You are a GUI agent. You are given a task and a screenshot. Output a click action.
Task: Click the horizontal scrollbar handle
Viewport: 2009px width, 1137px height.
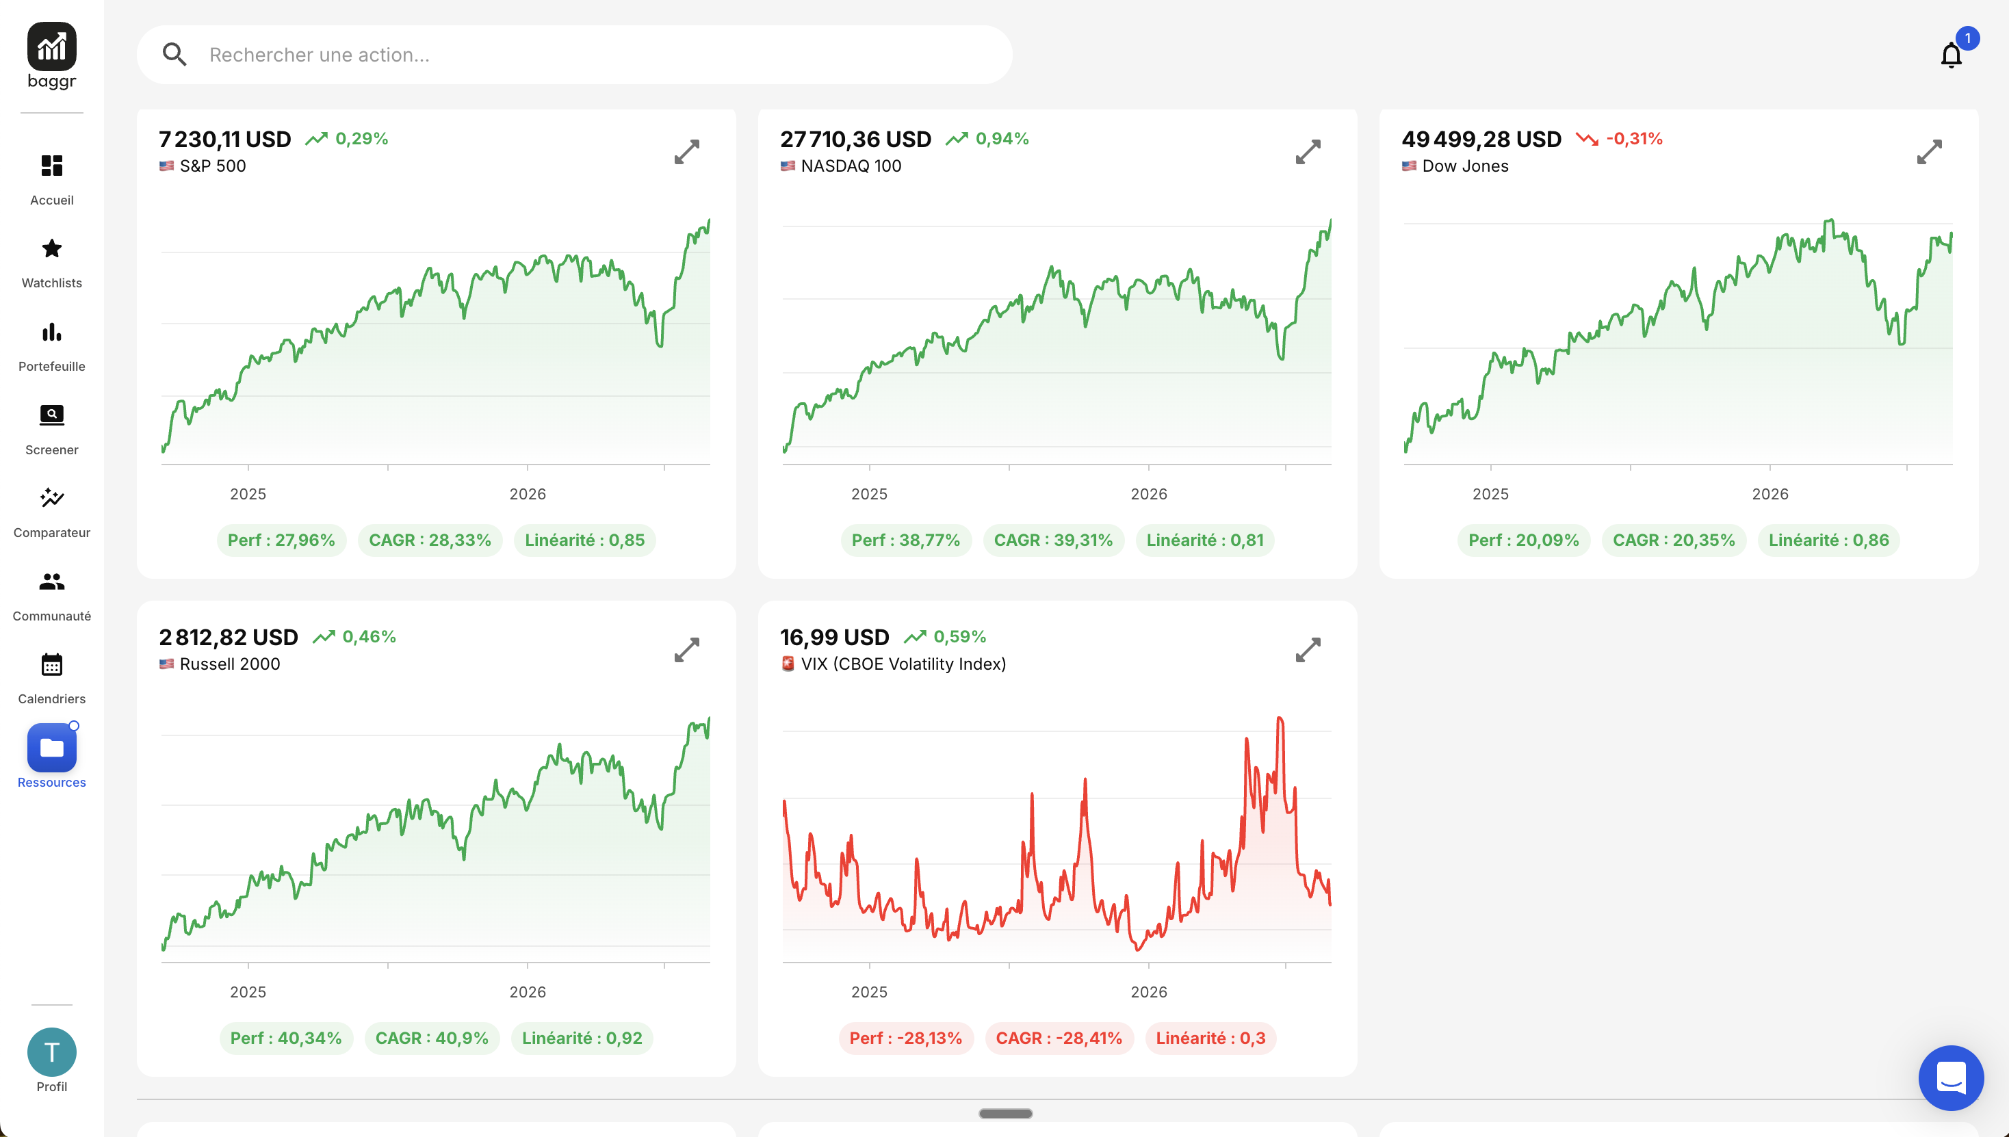point(1005,1114)
